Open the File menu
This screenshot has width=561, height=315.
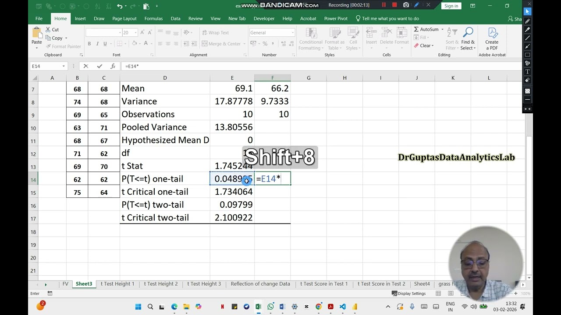39,18
